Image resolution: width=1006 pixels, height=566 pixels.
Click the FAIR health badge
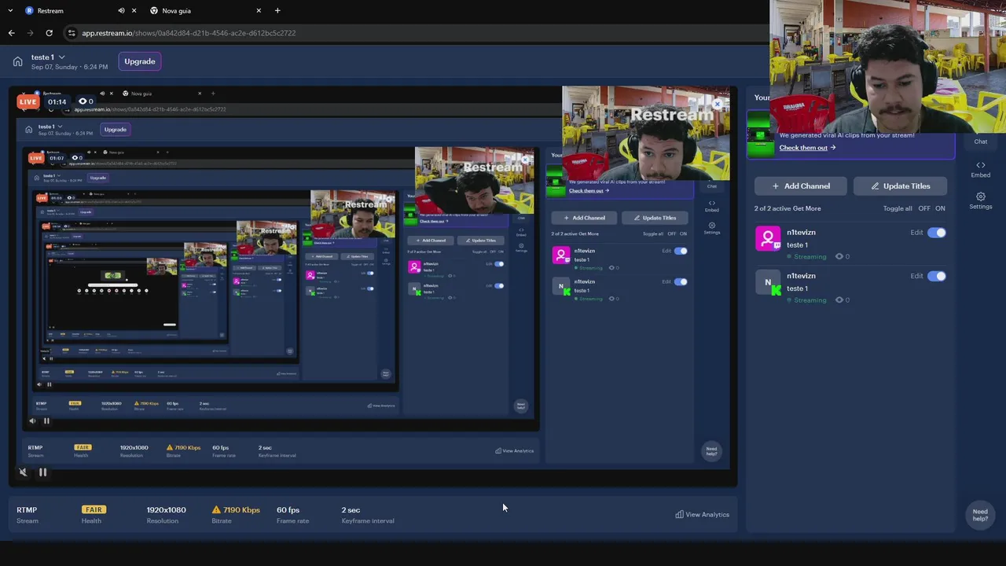coord(94,509)
